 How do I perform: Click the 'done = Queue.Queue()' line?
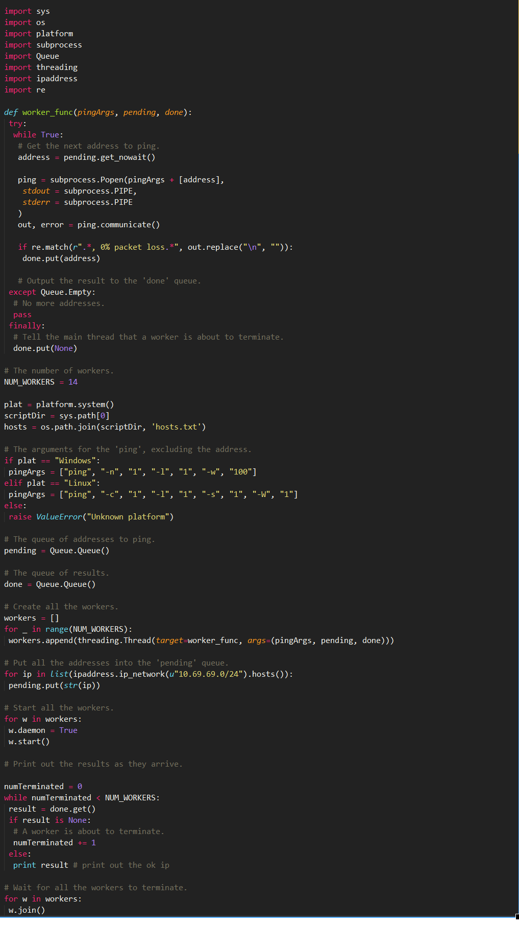tap(50, 584)
